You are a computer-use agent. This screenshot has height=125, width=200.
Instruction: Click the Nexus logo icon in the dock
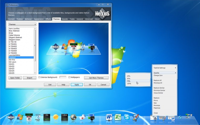[11, 117]
